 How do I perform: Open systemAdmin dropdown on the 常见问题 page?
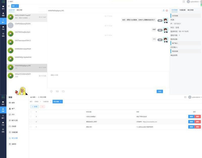[x=195, y=97]
